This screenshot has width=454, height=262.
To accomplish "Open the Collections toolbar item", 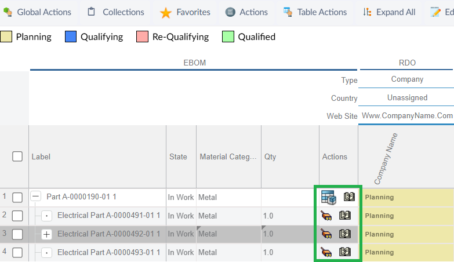I will click(116, 12).
